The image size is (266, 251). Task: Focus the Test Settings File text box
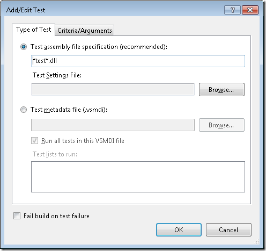(113, 89)
